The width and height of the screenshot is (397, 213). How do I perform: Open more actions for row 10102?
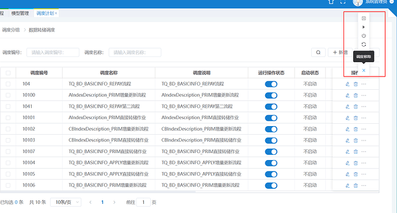pyautogui.click(x=364, y=129)
